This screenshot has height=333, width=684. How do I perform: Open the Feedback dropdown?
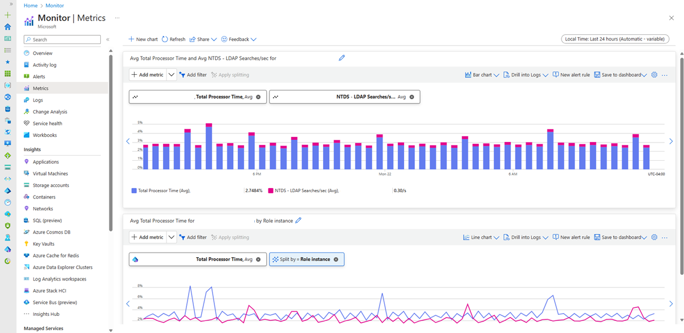(239, 39)
